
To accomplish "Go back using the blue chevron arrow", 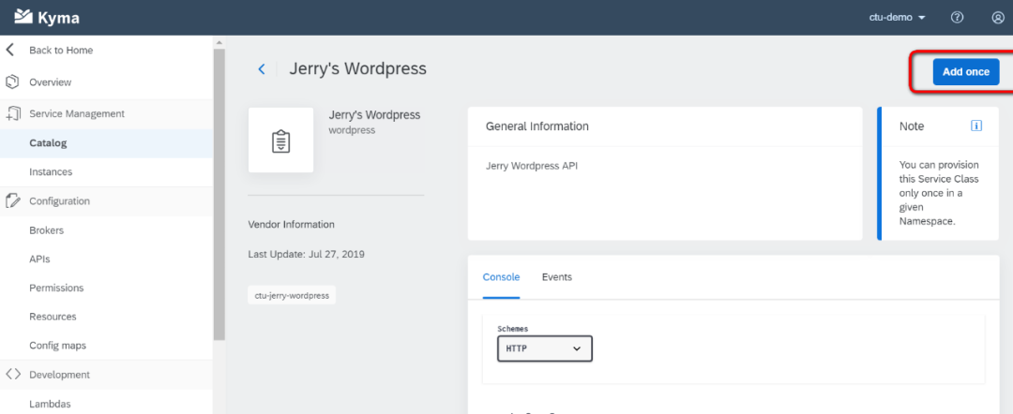I will [x=262, y=69].
